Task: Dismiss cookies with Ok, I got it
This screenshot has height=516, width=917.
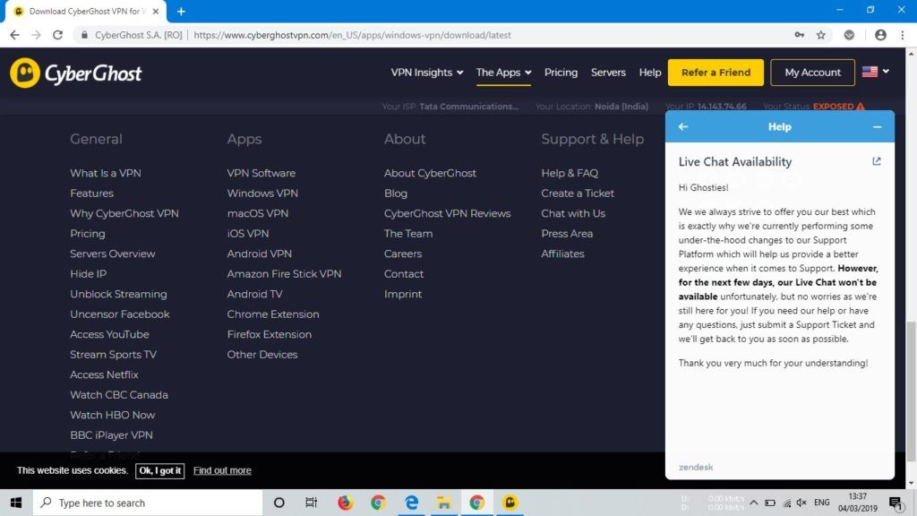Action: pos(159,469)
